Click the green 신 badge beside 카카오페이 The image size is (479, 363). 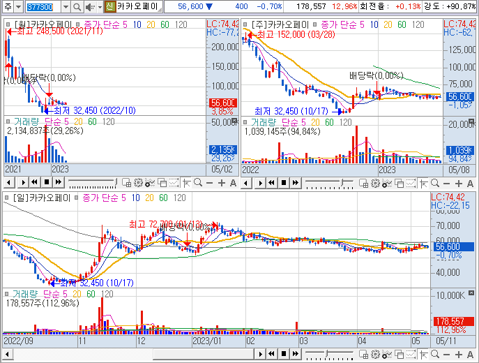click(109, 7)
